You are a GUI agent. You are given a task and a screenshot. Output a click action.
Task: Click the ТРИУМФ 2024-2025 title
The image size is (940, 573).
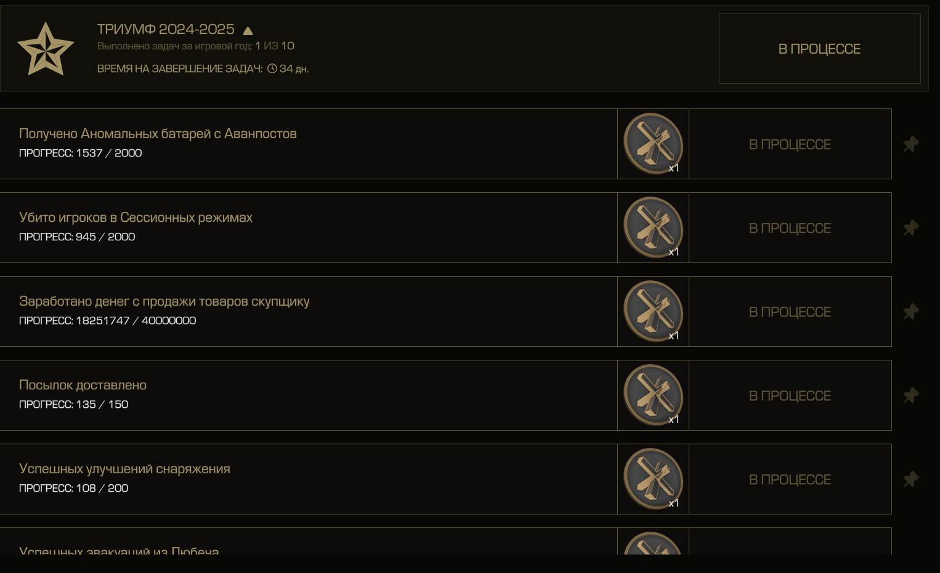point(166,29)
